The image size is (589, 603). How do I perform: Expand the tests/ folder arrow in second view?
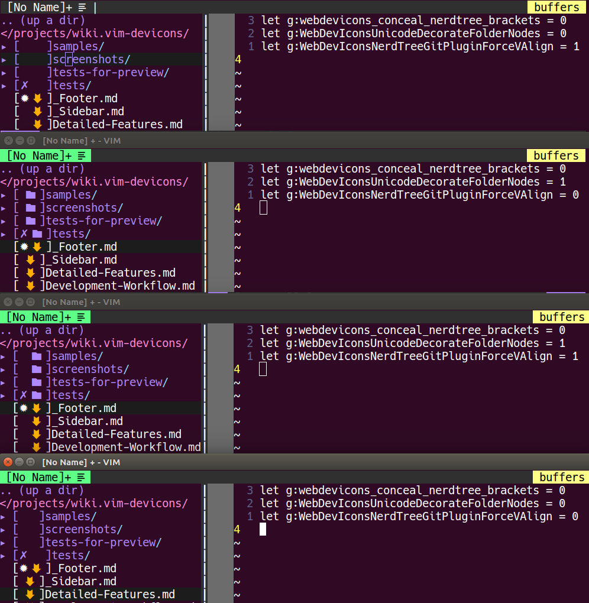pos(3,234)
